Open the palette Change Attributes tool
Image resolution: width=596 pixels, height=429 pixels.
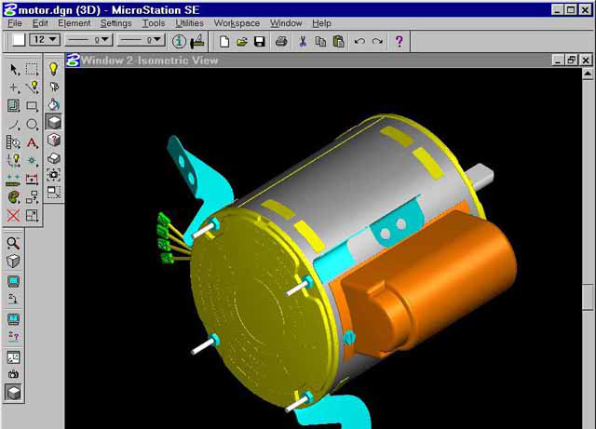[14, 197]
